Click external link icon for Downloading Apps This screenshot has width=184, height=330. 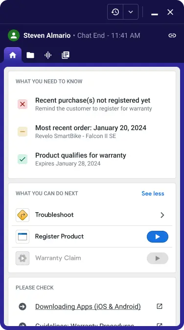point(160,306)
